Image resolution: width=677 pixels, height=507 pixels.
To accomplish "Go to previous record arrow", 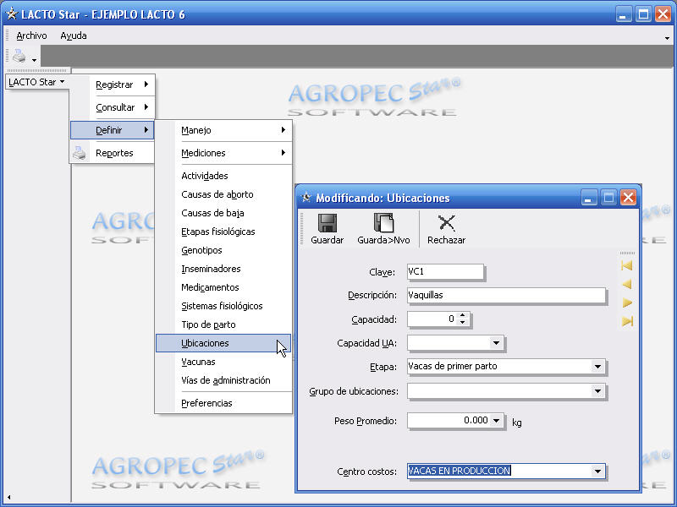I will click(627, 284).
